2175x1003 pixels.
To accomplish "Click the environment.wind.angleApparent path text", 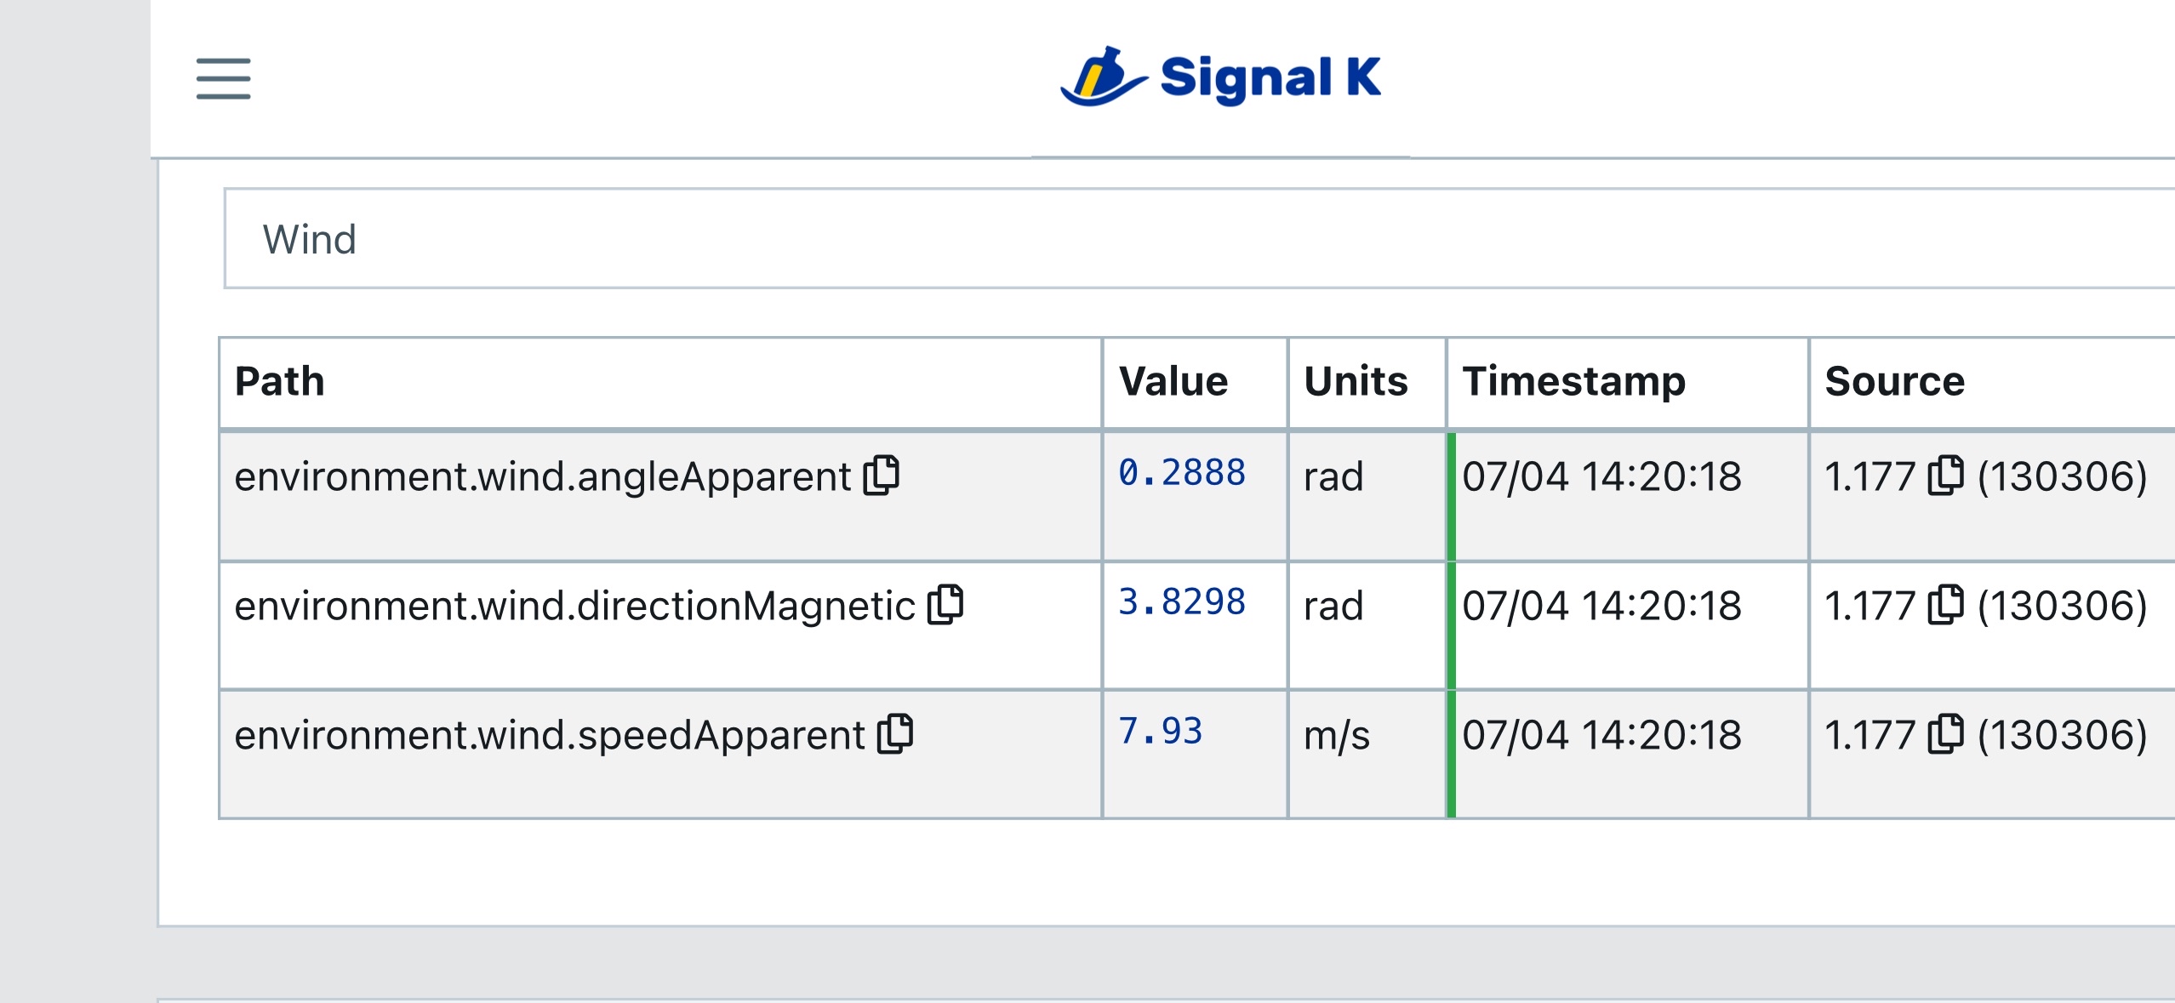I will click(x=542, y=476).
